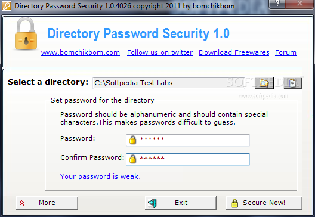Click the help question mark button
Screen dimensions: 315x217
(277, 4)
